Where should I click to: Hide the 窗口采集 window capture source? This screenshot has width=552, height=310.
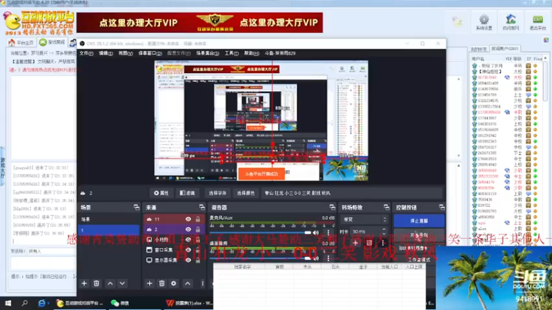point(188,250)
